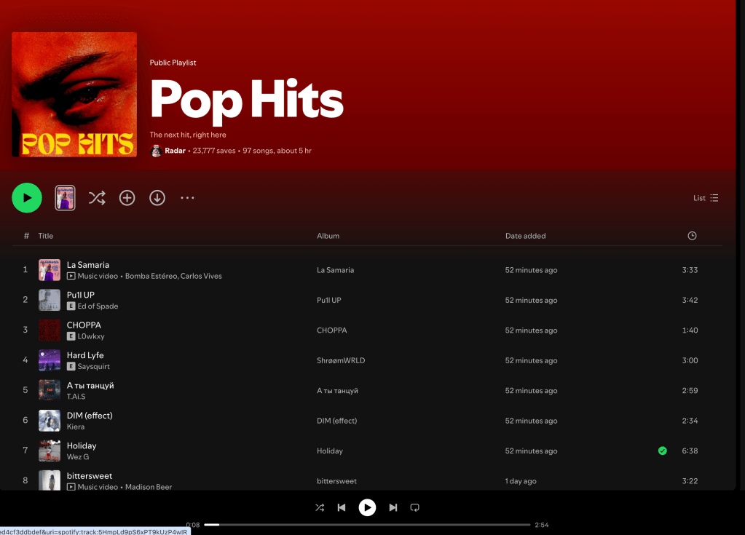
Task: Click А ты танцуй album link
Action: (x=337, y=391)
